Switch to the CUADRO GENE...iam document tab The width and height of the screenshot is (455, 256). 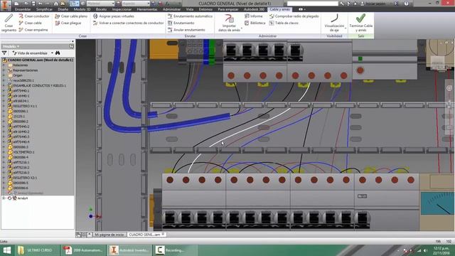(146, 235)
